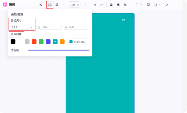Select the rectangle shape tool
This screenshot has width=187, height=113.
[155, 5]
